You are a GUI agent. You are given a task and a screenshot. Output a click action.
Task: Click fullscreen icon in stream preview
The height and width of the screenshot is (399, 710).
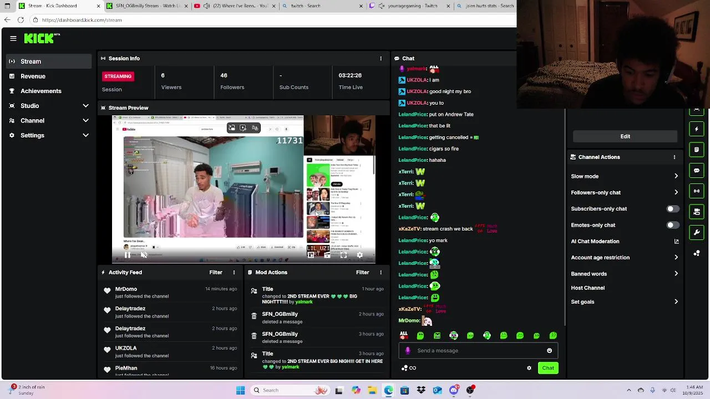tap(343, 255)
